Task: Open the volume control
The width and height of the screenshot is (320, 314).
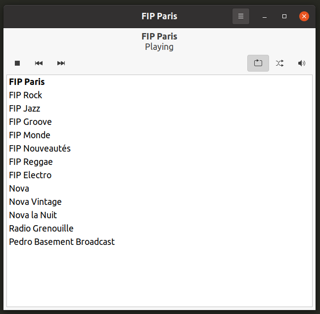Action: (x=302, y=63)
